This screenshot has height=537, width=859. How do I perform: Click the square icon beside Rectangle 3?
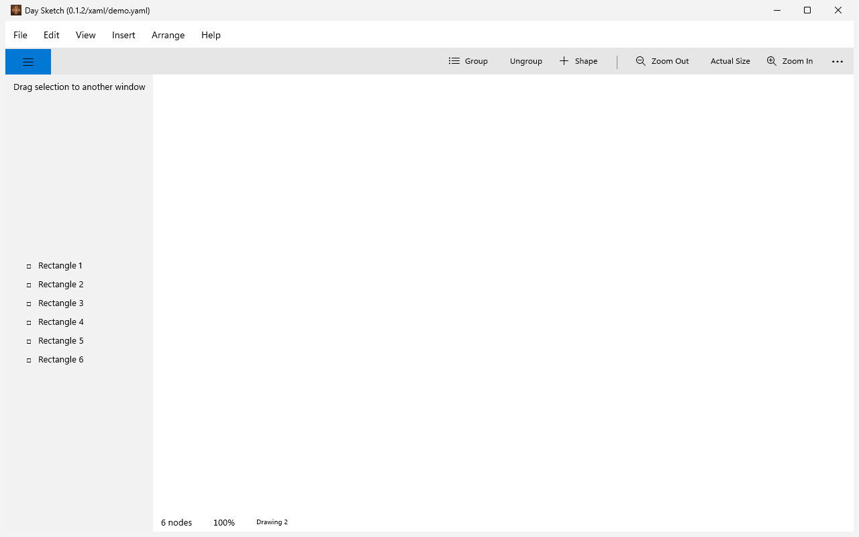[29, 304]
